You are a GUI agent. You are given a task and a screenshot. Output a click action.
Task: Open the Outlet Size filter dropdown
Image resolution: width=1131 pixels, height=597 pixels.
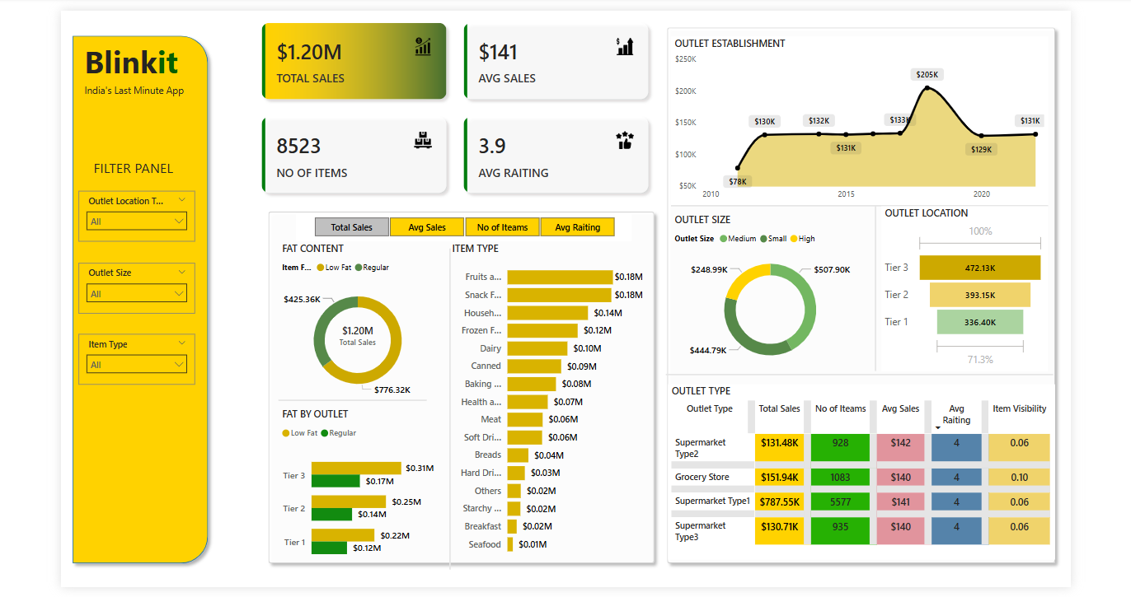[x=137, y=294]
